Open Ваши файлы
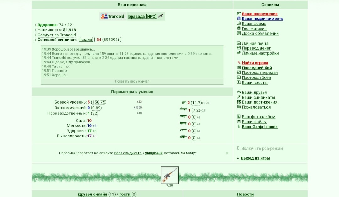Image resolution: width=339 pixels, height=197 pixels. pos(254,122)
